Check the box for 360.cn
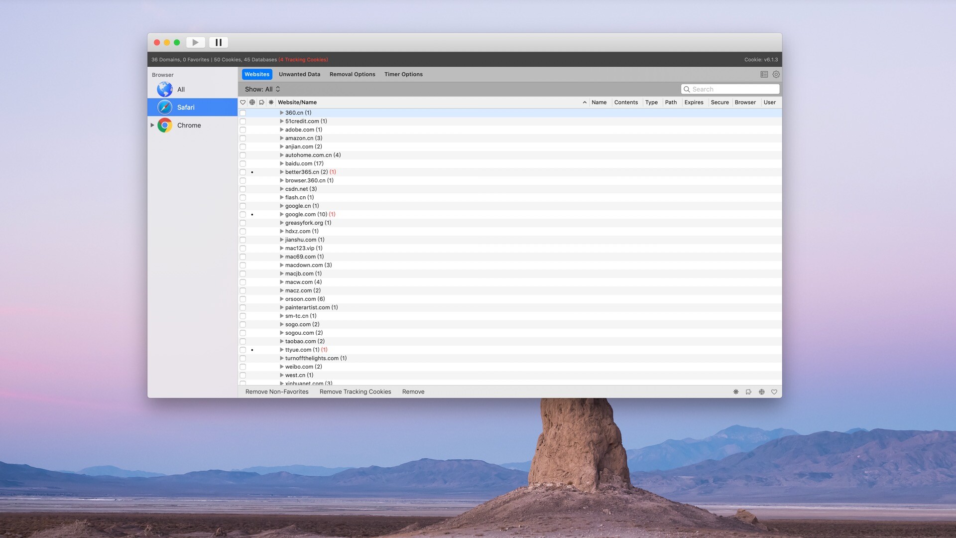 pos(243,113)
